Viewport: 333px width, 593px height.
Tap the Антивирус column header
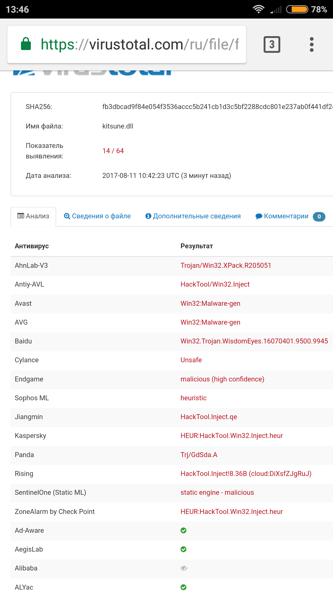coord(32,246)
